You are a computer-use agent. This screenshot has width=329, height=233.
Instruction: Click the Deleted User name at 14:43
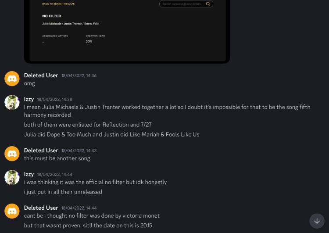coord(41,151)
